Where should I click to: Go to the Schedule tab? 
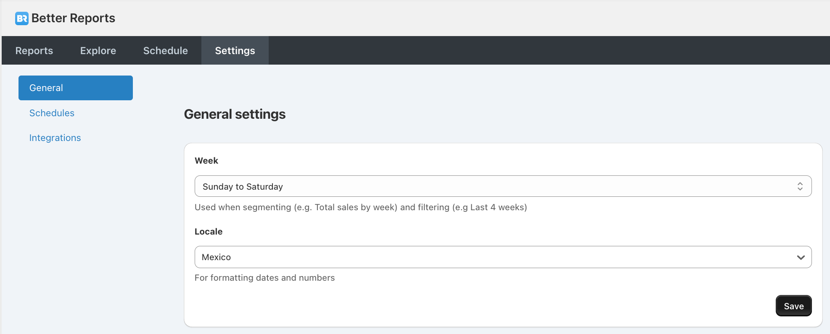pos(165,51)
